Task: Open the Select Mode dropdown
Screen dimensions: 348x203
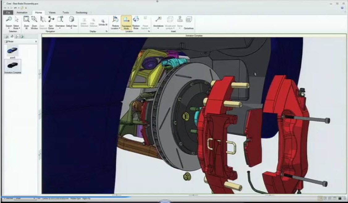Action: click(x=16, y=27)
